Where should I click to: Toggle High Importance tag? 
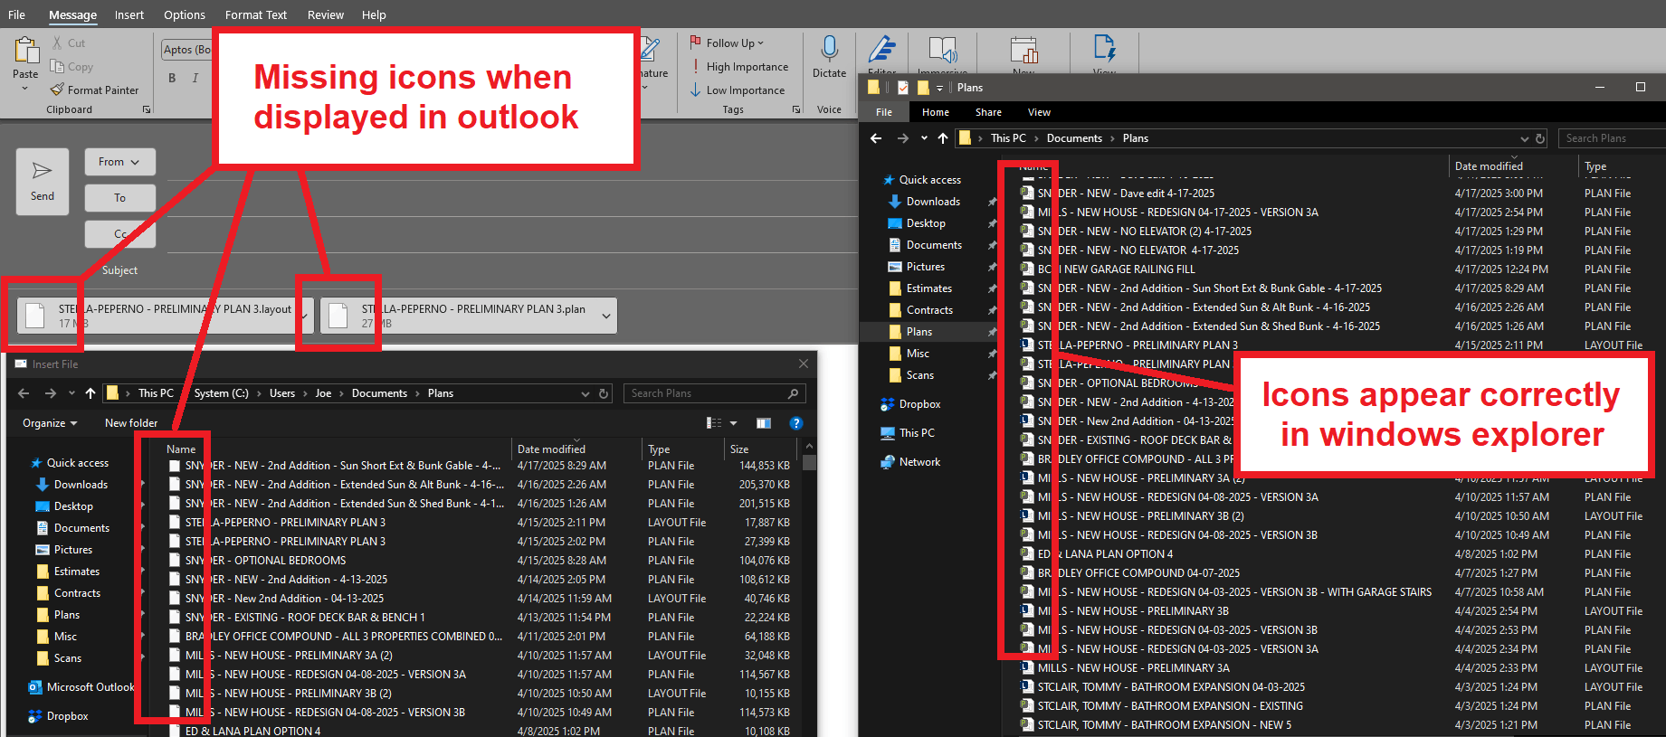(x=739, y=67)
